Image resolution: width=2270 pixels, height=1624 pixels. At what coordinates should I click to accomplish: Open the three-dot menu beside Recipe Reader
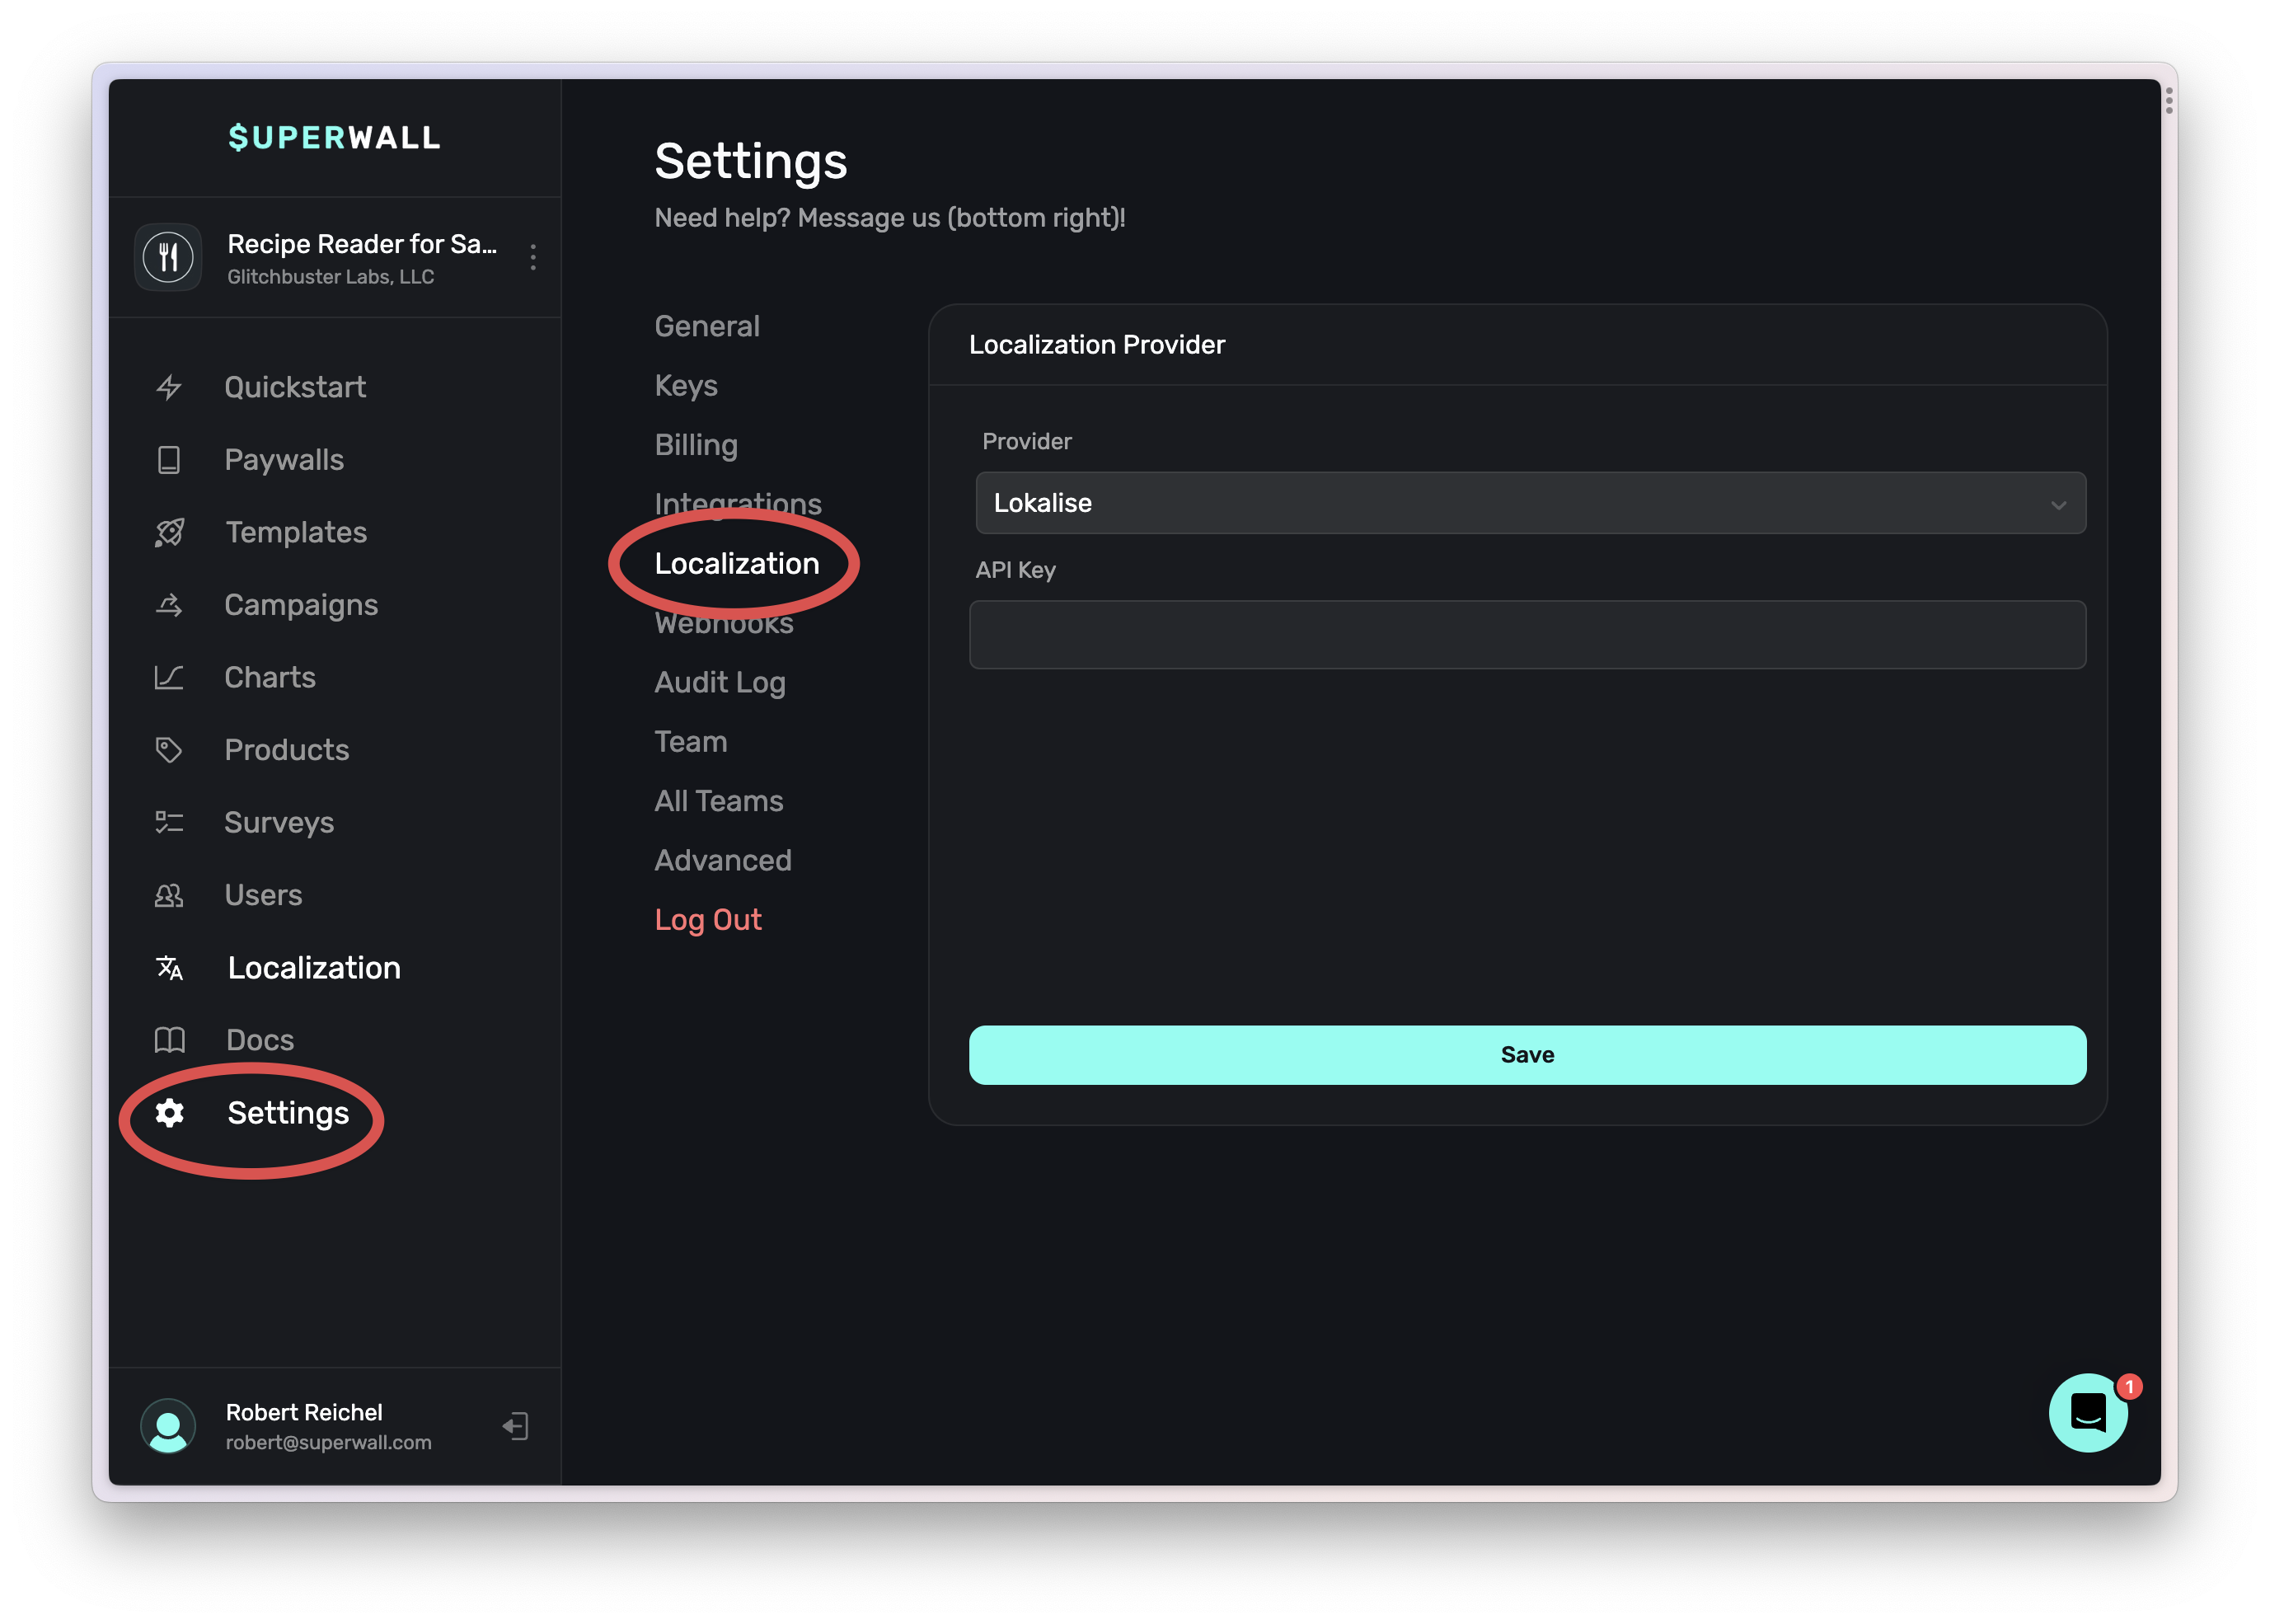coord(532,257)
